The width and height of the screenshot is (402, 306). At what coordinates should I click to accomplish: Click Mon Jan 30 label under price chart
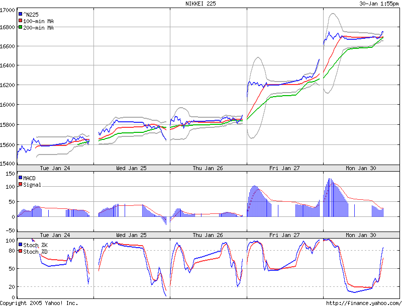(x=361, y=168)
